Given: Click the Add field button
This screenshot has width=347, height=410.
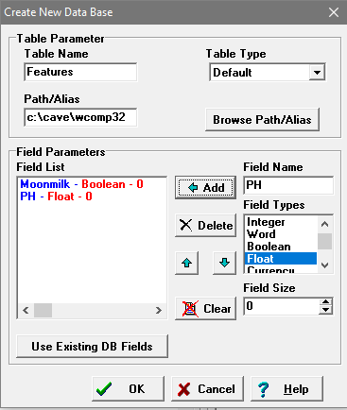Looking at the screenshot, I should click(x=205, y=187).
